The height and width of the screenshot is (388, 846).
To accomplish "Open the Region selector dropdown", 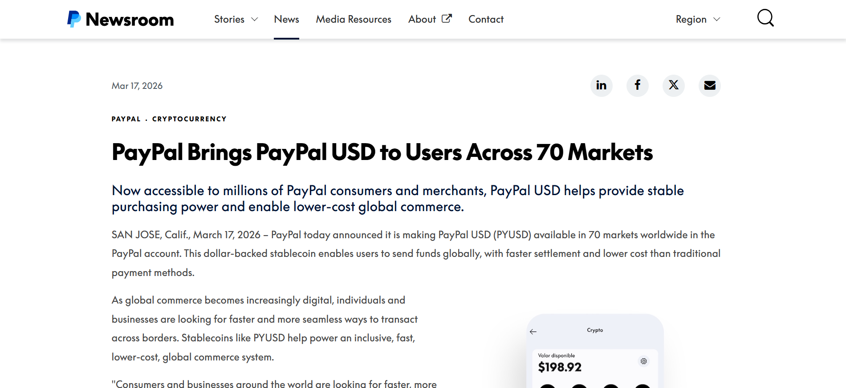I will [698, 19].
